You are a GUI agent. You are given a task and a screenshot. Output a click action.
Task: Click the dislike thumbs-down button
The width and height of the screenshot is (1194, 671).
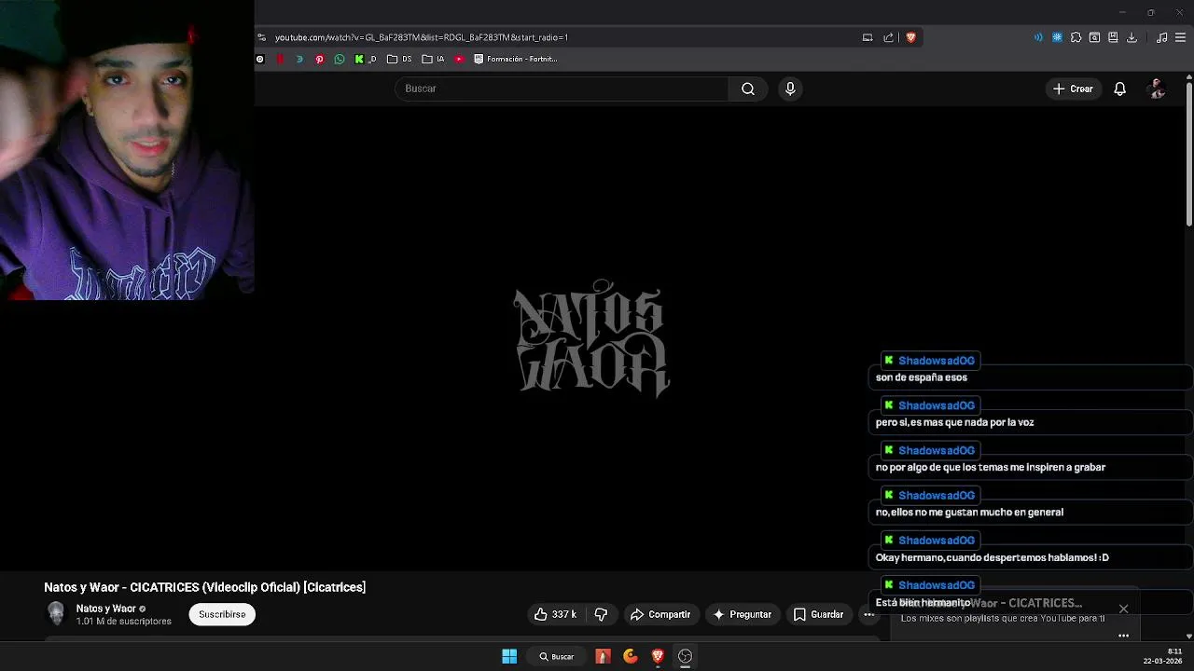601,614
